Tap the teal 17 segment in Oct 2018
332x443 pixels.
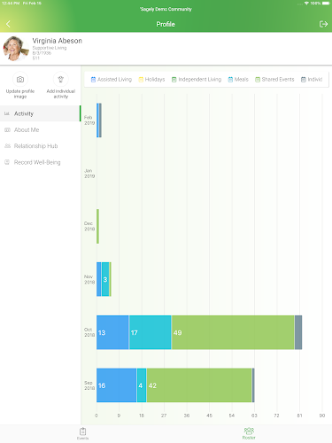point(151,332)
